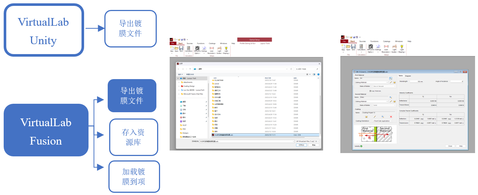Screen dimensions: 478x195
Task: Select Light Guides icon in right VirtualLab ribbon
Action: pos(394,47)
